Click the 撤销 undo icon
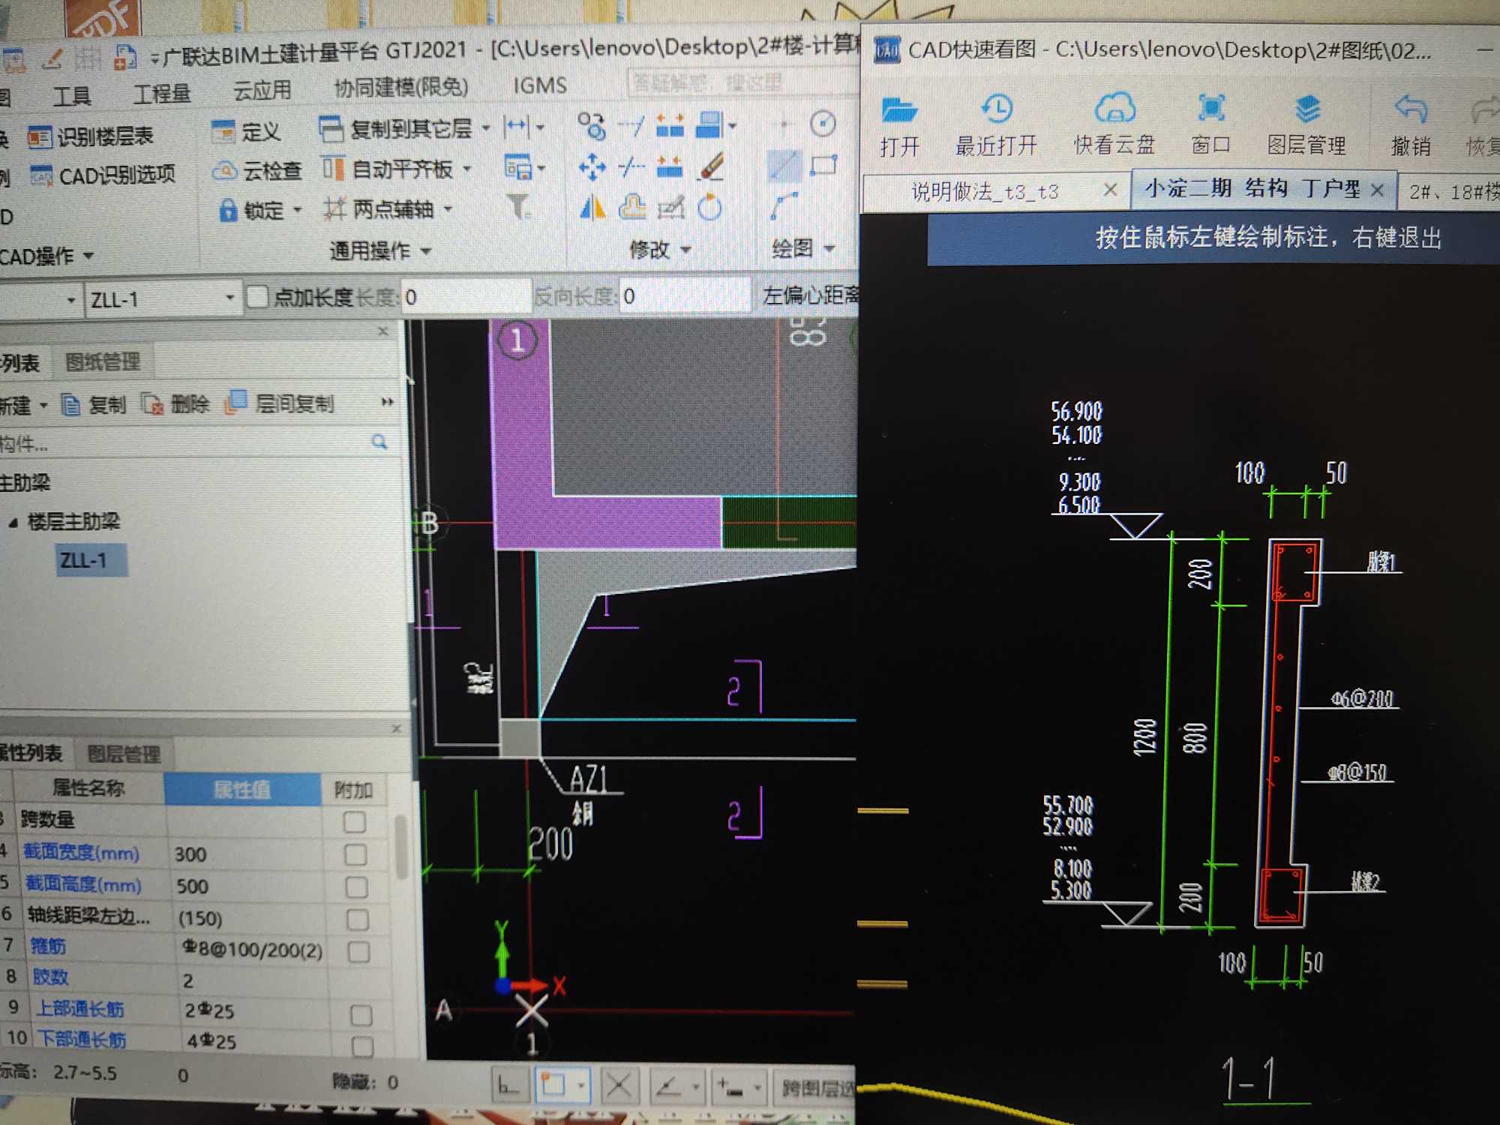This screenshot has width=1500, height=1125. 1410,109
